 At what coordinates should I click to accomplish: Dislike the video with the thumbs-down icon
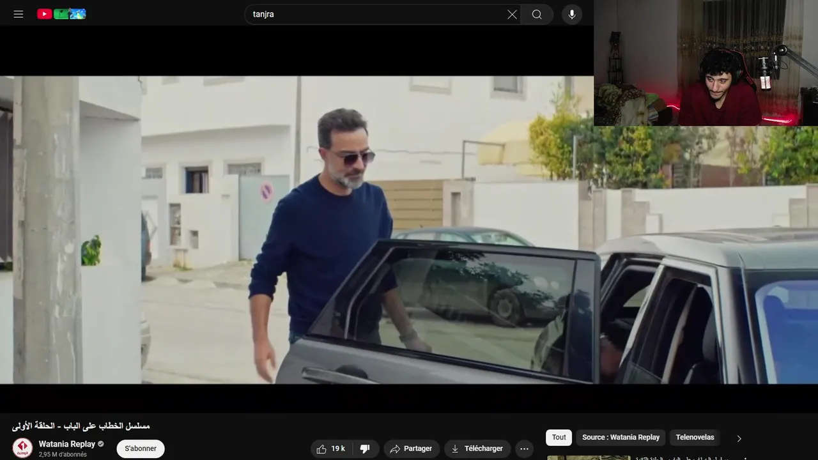click(x=366, y=448)
